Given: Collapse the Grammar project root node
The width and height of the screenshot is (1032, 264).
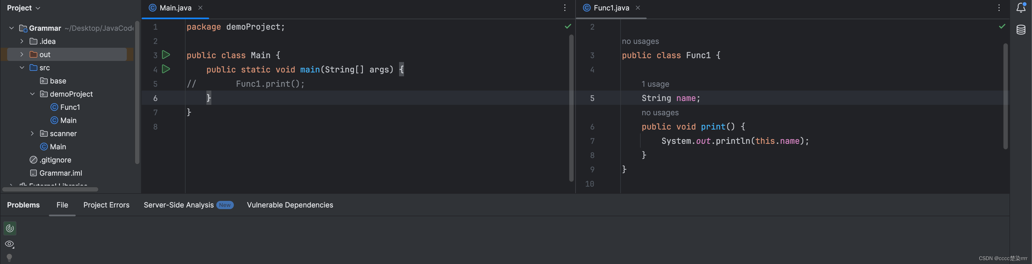Looking at the screenshot, I should coord(12,28).
